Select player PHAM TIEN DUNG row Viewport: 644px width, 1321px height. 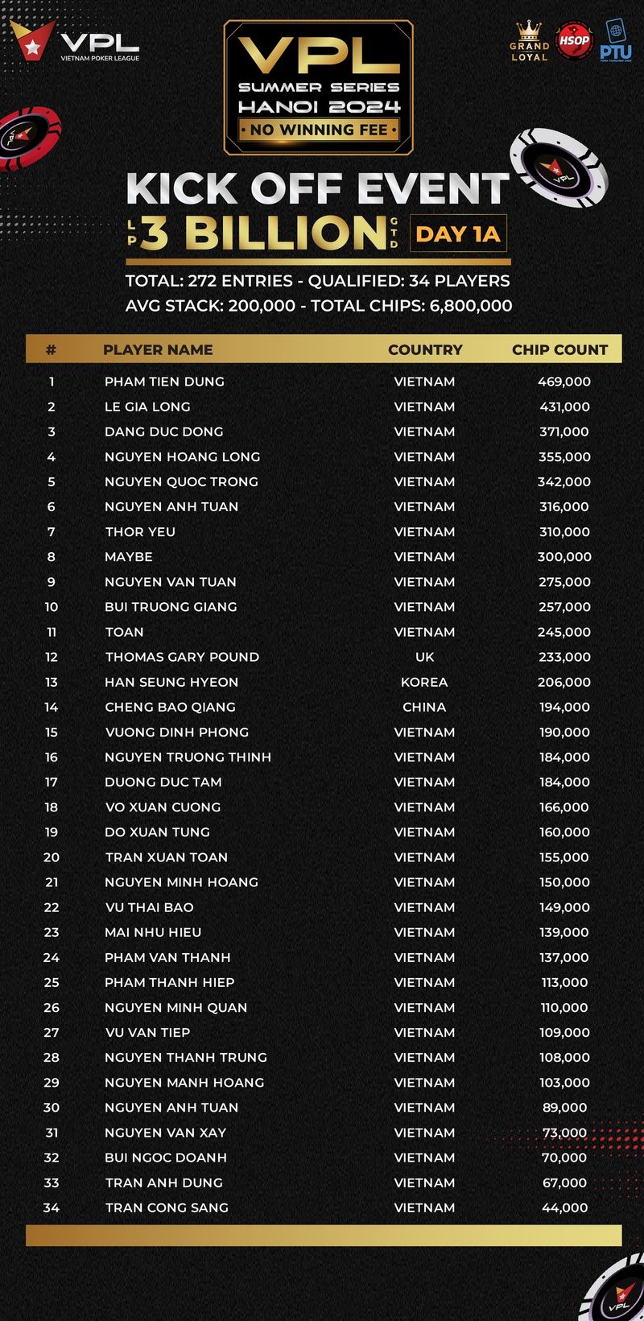coord(324,382)
